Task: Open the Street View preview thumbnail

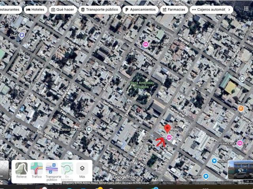Action: pos(240,170)
